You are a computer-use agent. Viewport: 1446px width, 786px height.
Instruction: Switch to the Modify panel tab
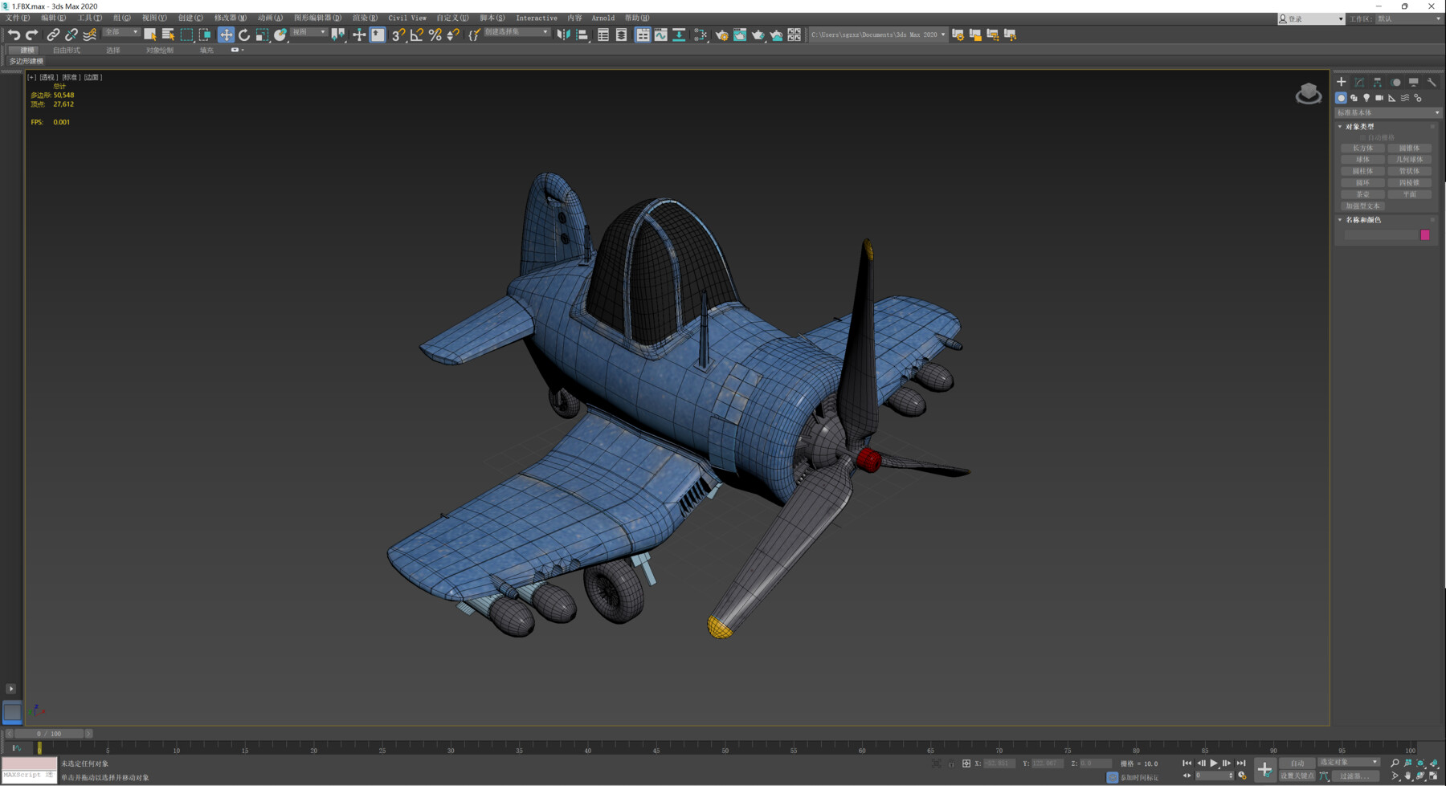click(x=1359, y=82)
